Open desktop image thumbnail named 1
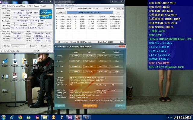The width and height of the screenshot is (193, 120). [x=5, y=78]
